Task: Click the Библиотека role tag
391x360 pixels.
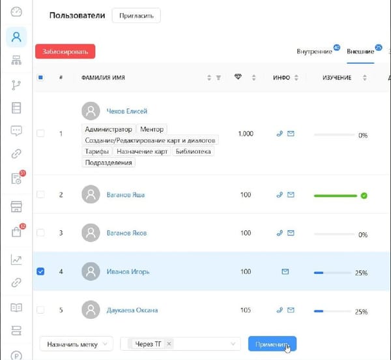Action: click(194, 151)
